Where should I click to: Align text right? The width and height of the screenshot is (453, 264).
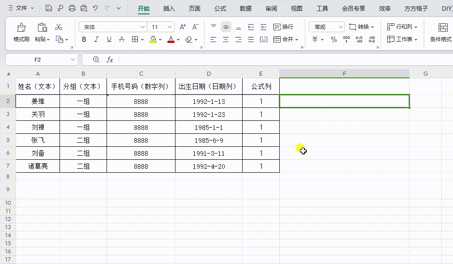coord(238,39)
